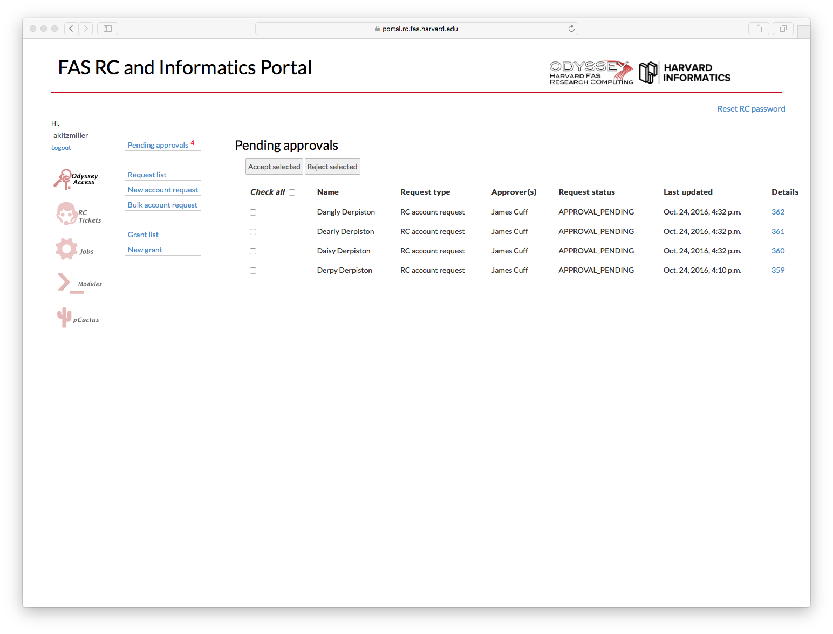Open the New grant menu link
The width and height of the screenshot is (833, 634).
(x=145, y=250)
